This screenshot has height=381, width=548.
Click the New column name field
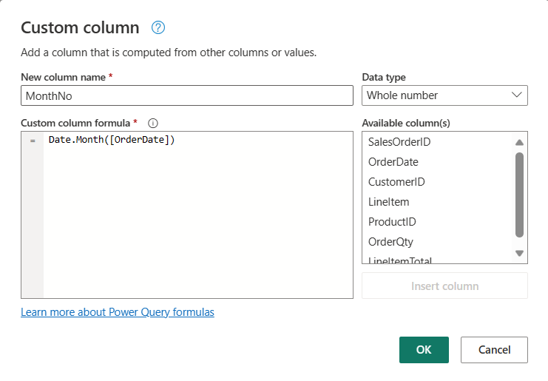pyautogui.click(x=187, y=95)
